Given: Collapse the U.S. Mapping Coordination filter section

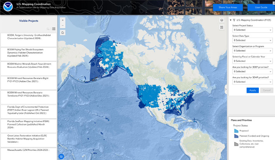Looking at the screenshot, I should pos(231,20).
